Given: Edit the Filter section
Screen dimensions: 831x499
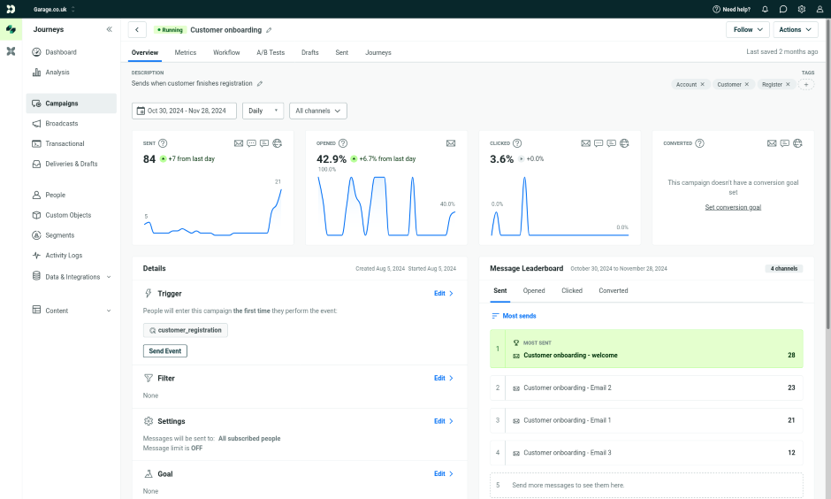Looking at the screenshot, I should click(x=444, y=378).
